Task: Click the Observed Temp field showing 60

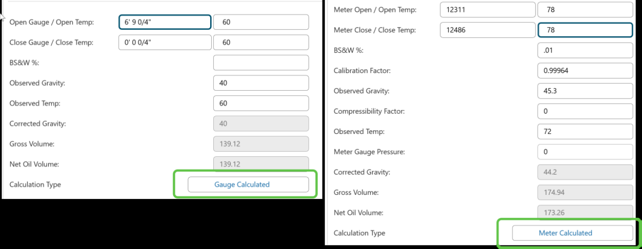Action: click(261, 103)
